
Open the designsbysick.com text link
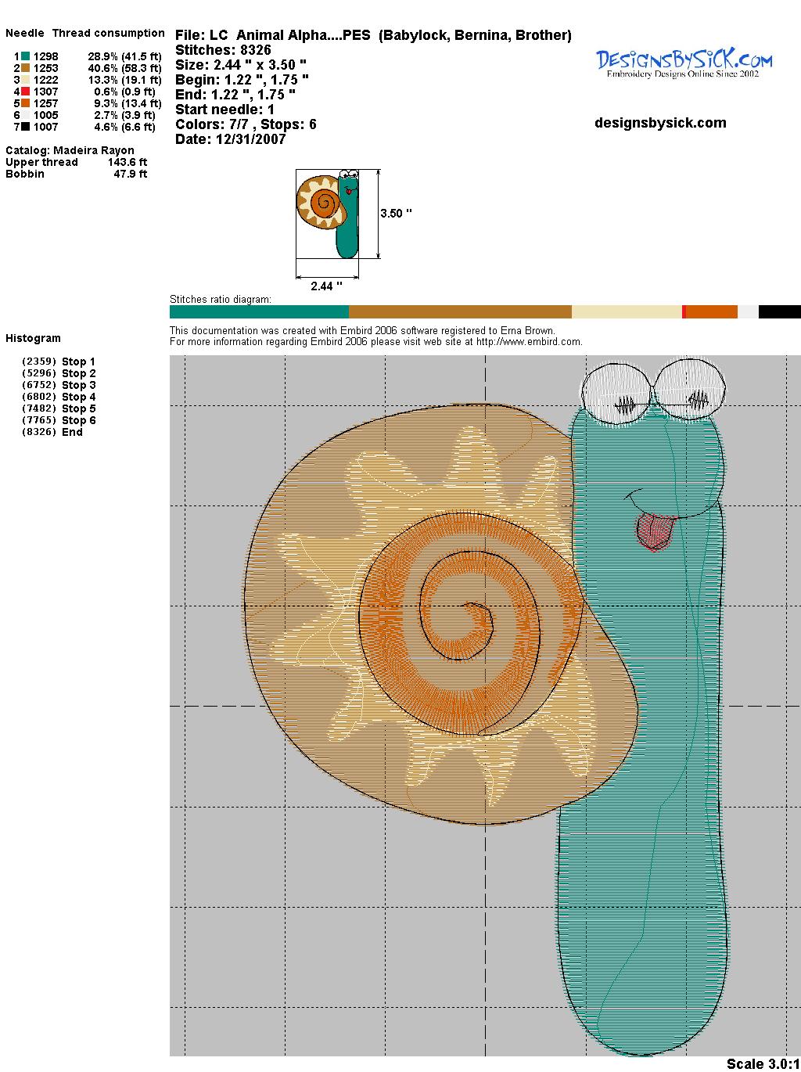660,123
